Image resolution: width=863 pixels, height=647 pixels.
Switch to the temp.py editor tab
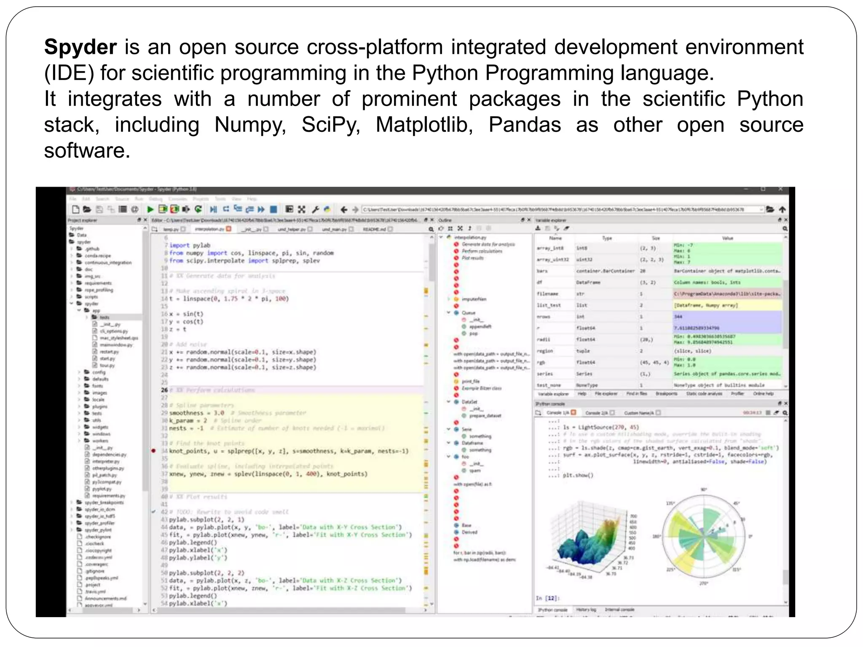tap(171, 229)
